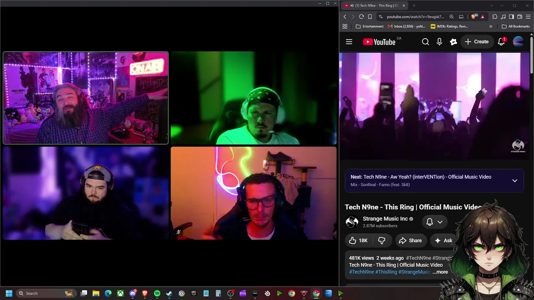The image size is (534, 300).
Task: Open the YouTube account avatar menu
Action: click(x=518, y=42)
